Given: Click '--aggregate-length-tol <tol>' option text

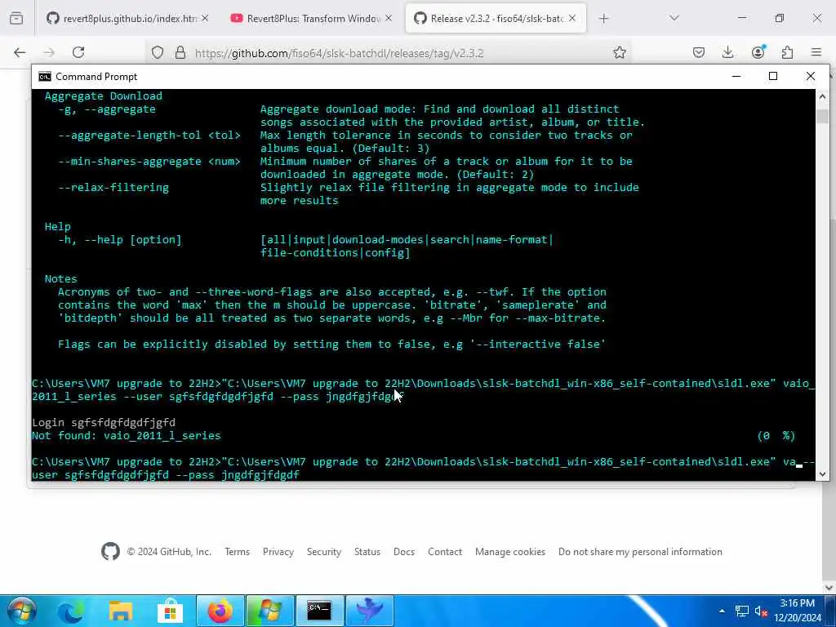Looking at the screenshot, I should click(x=149, y=136).
